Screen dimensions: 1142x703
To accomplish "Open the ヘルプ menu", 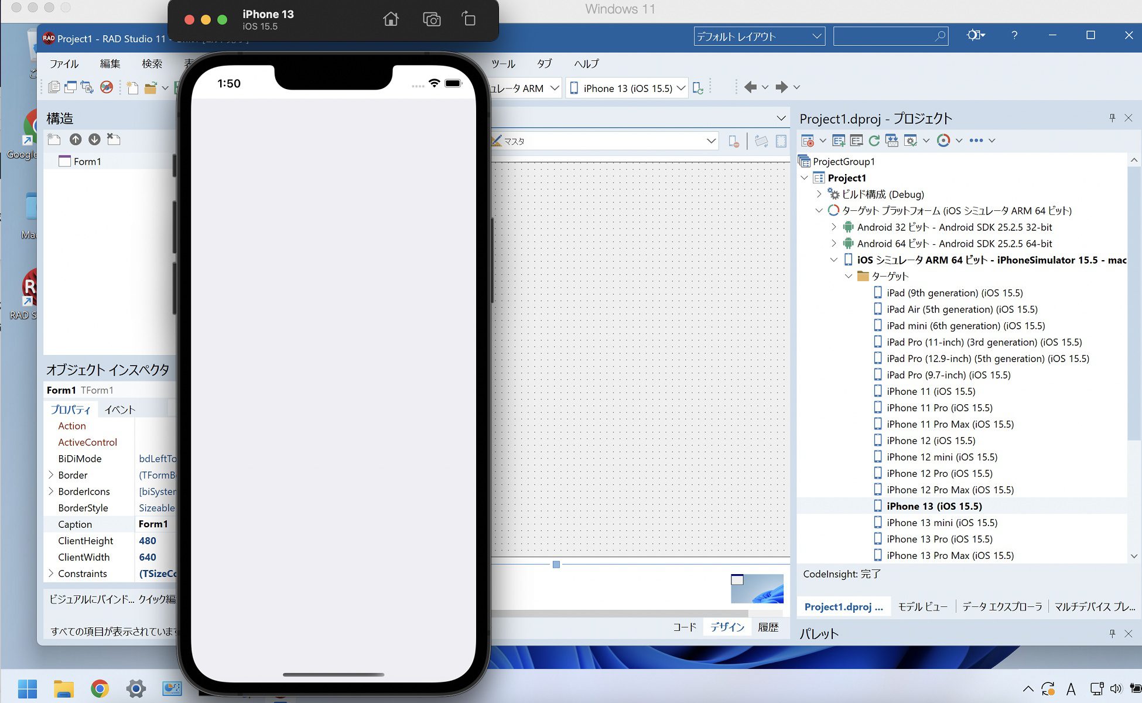I will click(x=586, y=64).
